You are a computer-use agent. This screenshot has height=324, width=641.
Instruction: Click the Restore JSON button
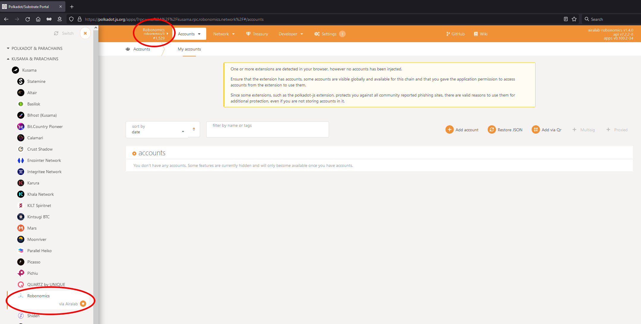[x=505, y=130]
